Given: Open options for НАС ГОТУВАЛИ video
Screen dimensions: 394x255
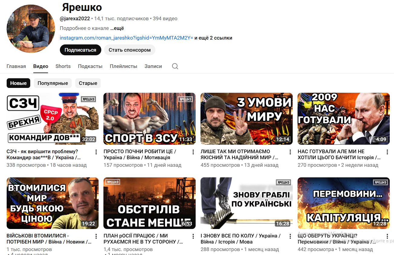Looking at the screenshot, I should tap(387, 152).
